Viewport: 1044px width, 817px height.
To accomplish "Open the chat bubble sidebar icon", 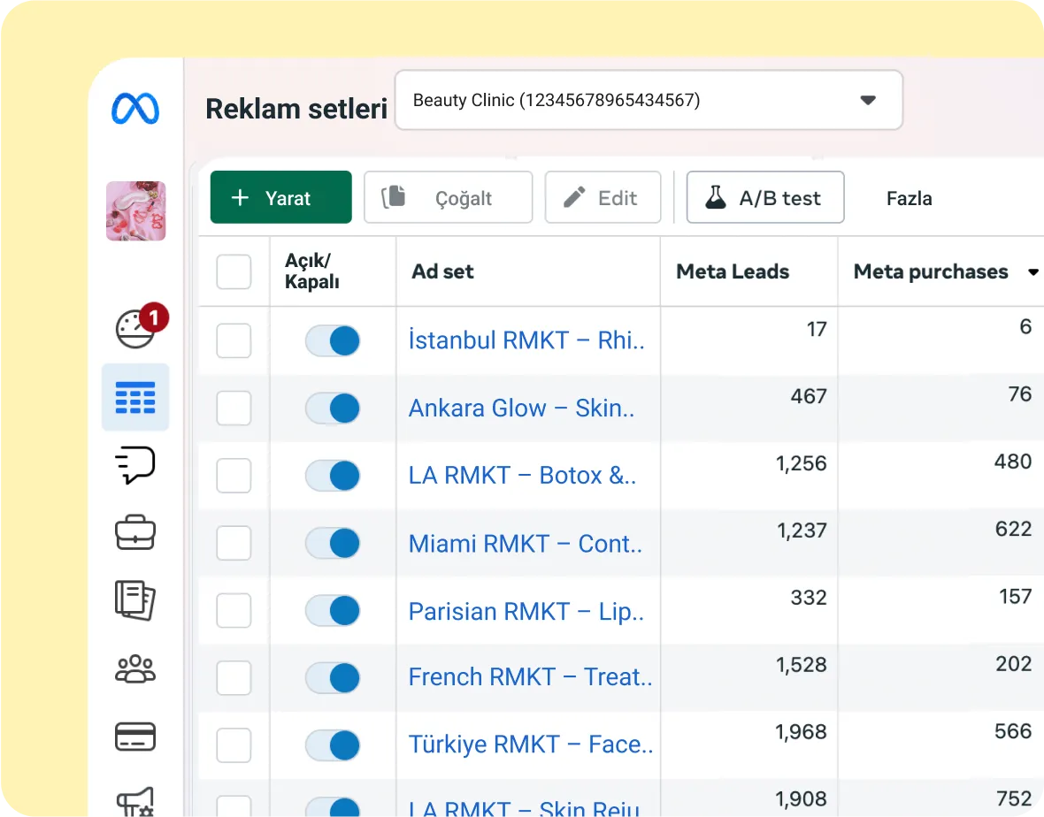I will (x=135, y=465).
